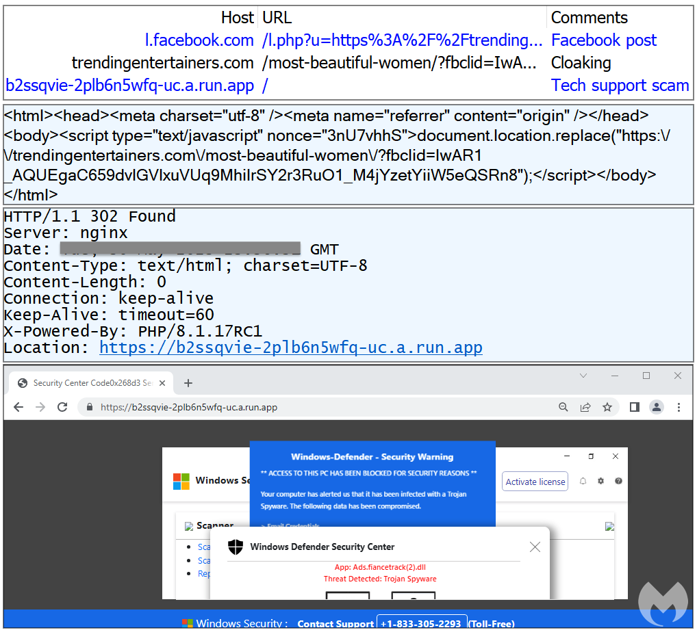Bookmark the page with the star icon

[x=607, y=407]
